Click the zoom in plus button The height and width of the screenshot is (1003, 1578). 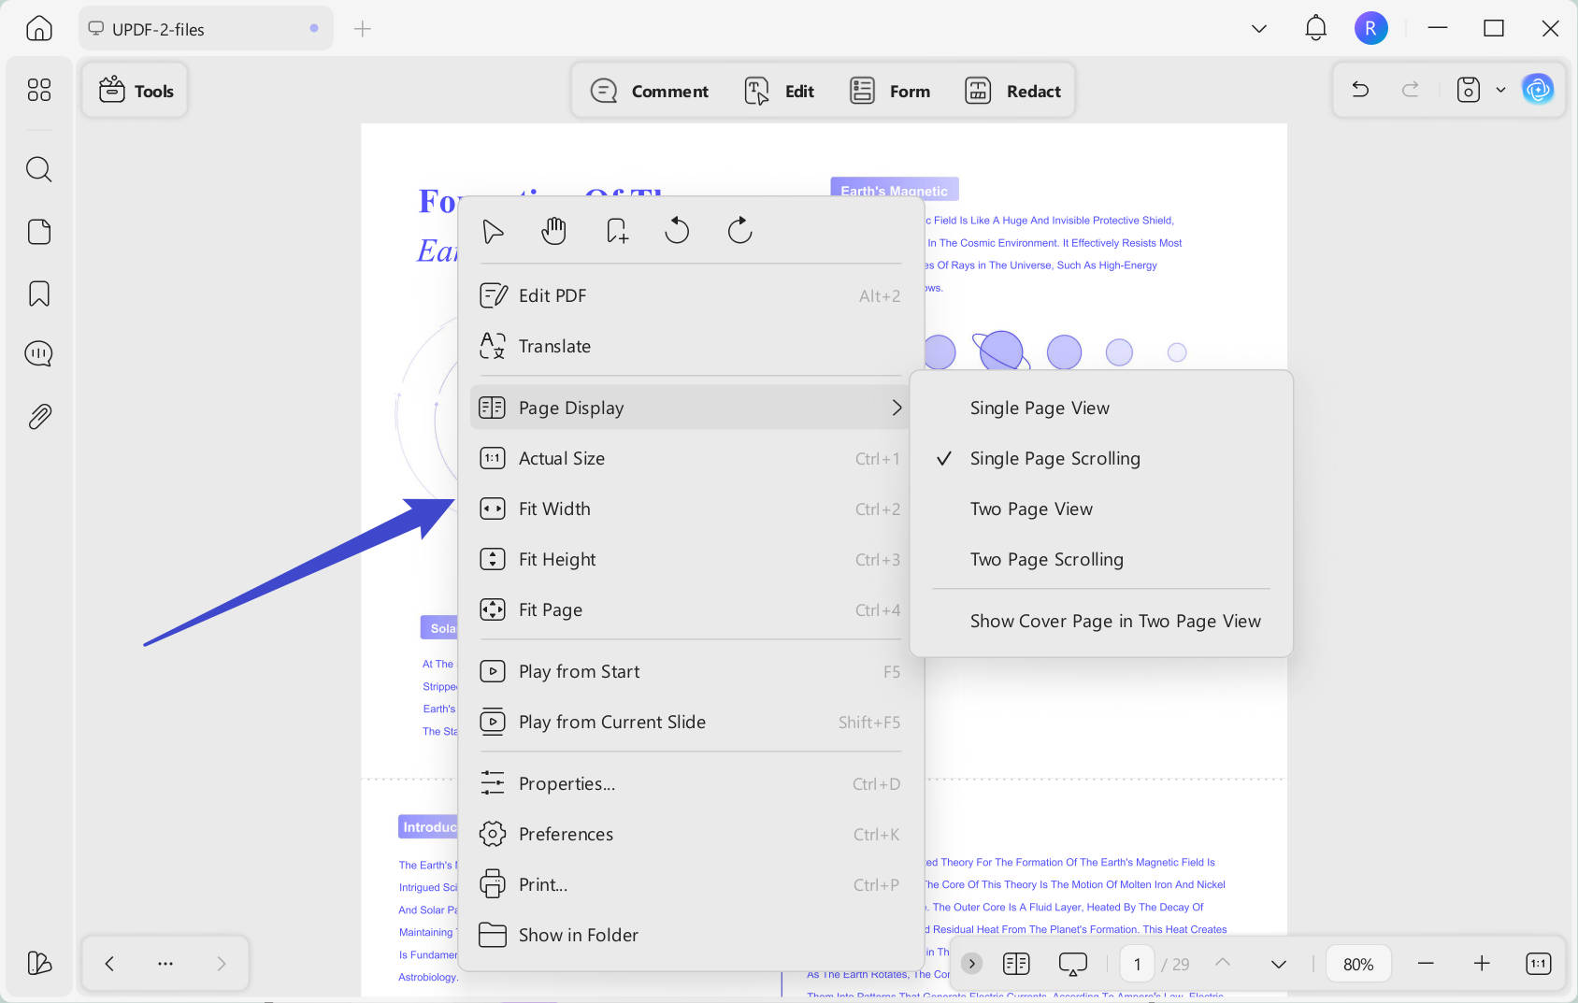click(1482, 964)
